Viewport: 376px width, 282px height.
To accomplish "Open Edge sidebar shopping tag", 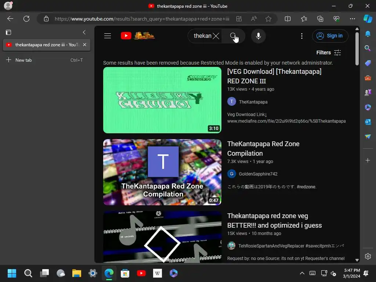I will coord(368,63).
